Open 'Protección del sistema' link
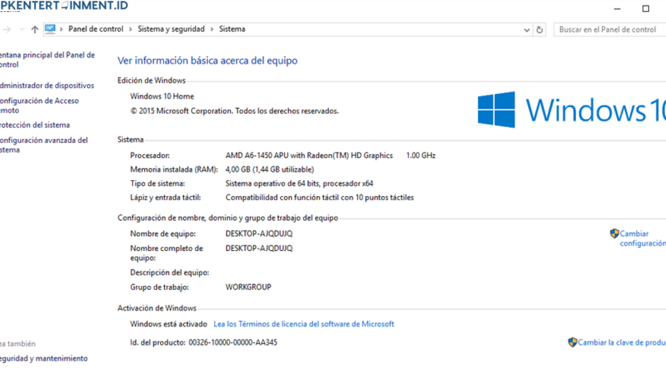 pyautogui.click(x=35, y=125)
